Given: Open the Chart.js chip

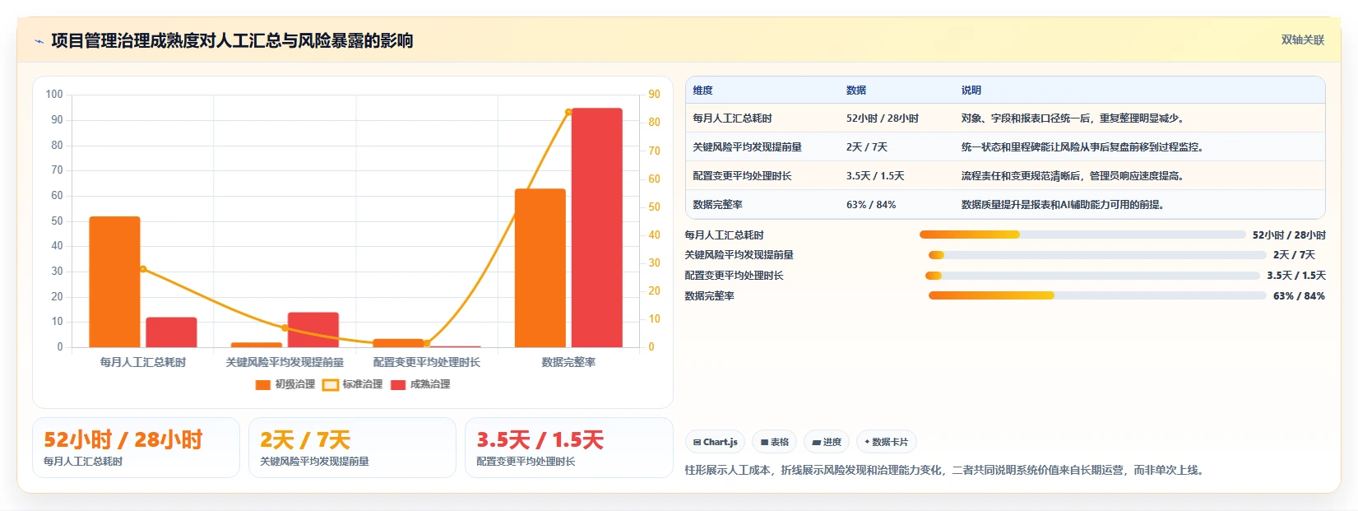Looking at the screenshot, I should coord(715,442).
